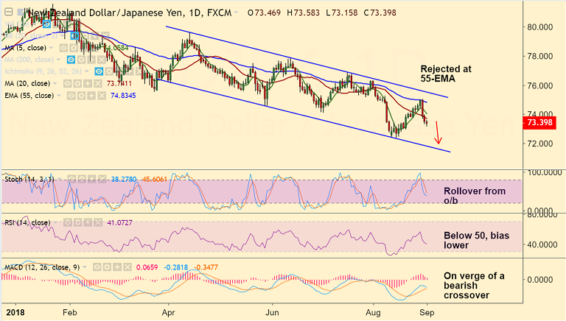Select the MACD (12, 26, close, 9) label
Viewport: 566px width, 321px height.
point(42,267)
